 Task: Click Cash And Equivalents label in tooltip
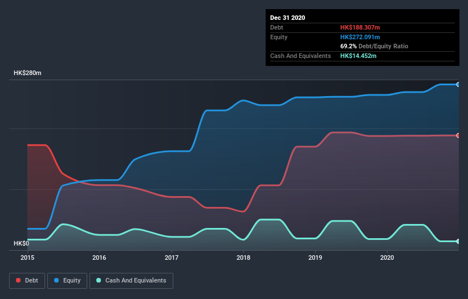click(x=300, y=56)
